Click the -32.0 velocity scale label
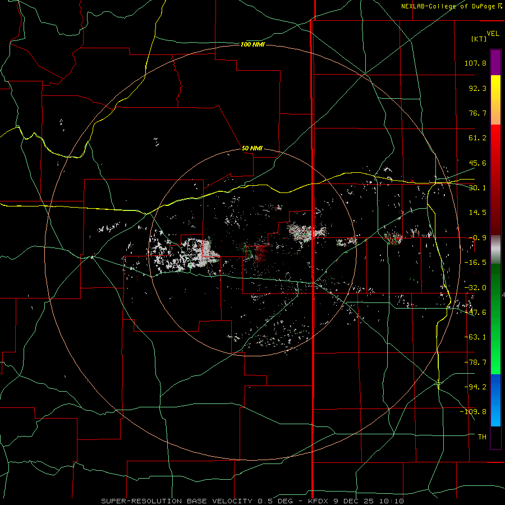The width and height of the screenshot is (505, 505). point(475,288)
